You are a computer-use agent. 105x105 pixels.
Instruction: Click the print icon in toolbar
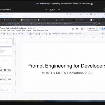click(x=14, y=34)
